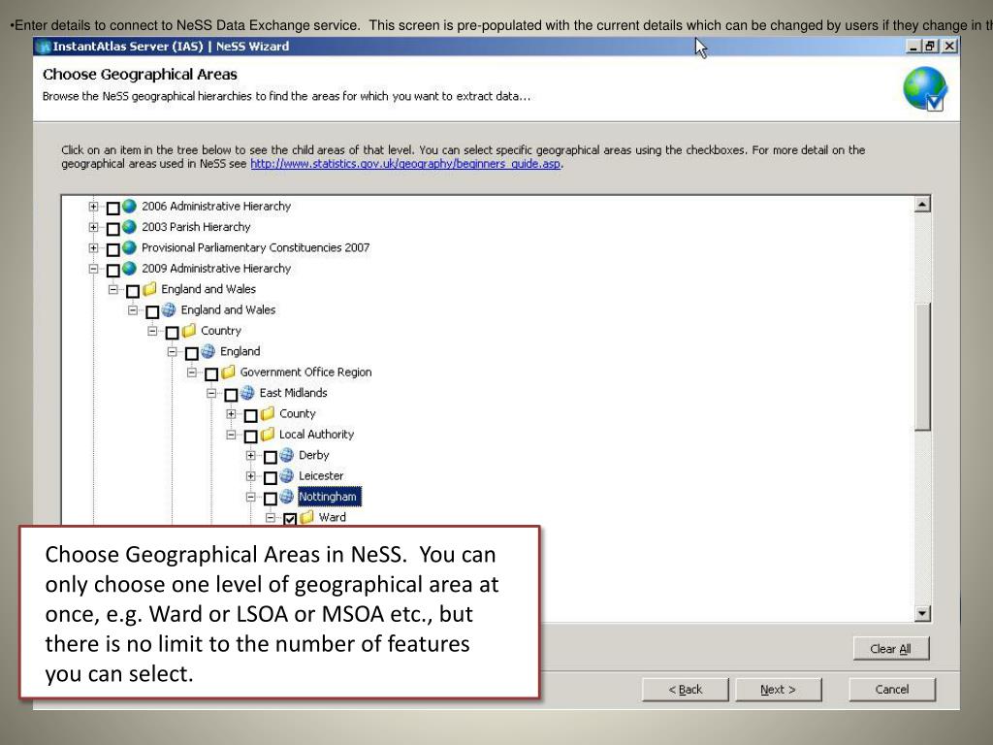Tick 2009 Administrative Hierarchy checkbox

[x=113, y=271]
